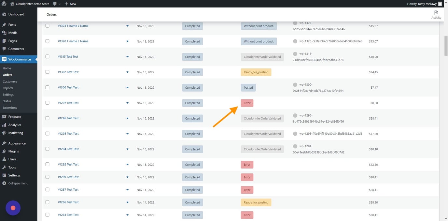Check the checkbox next to order #1323
The width and height of the screenshot is (448, 221).
point(47,26)
